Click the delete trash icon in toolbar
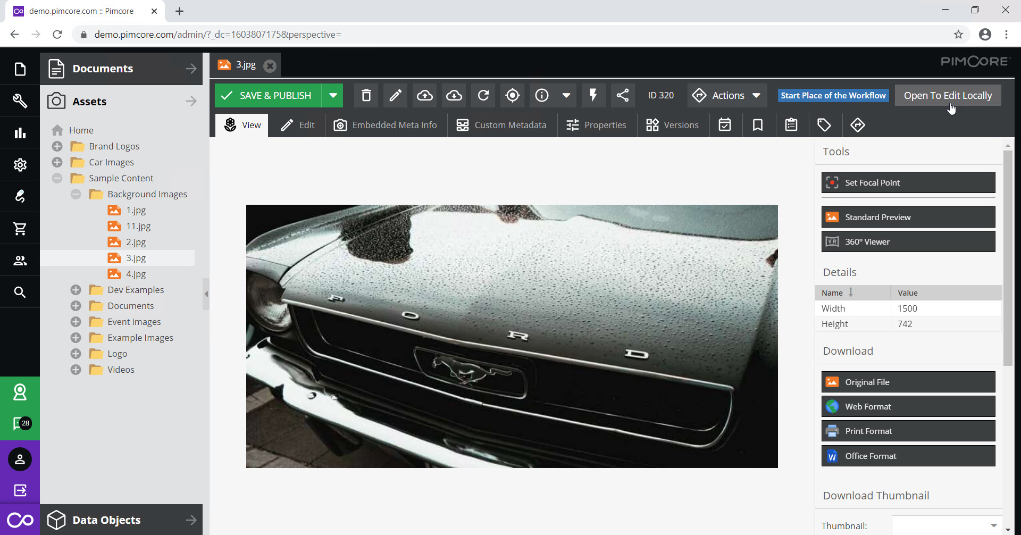1021x535 pixels. [x=366, y=95]
